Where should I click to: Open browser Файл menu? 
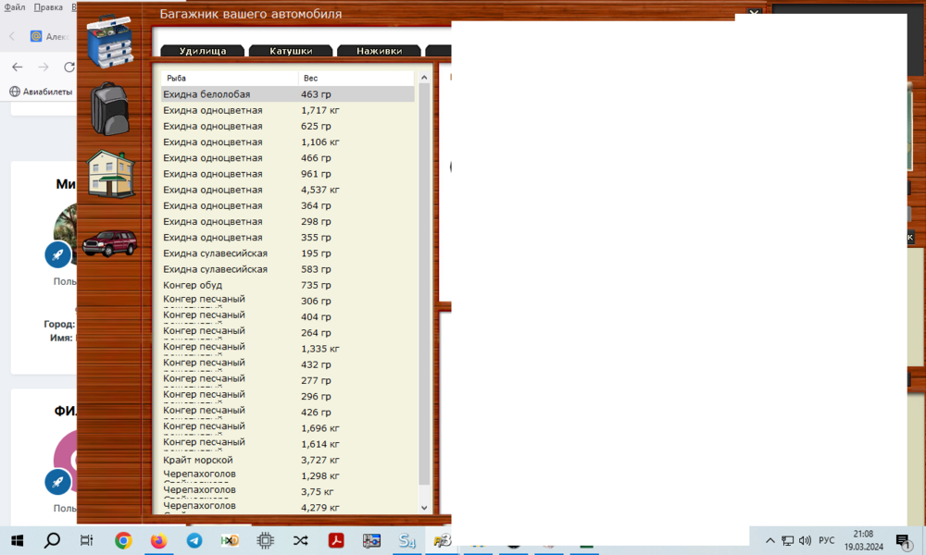click(x=15, y=7)
